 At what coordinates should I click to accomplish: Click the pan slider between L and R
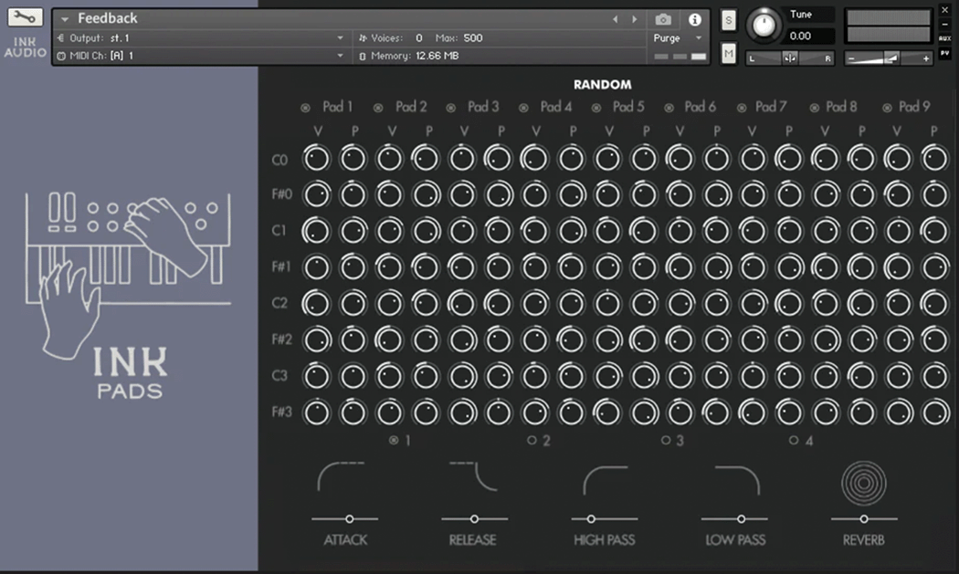790,58
